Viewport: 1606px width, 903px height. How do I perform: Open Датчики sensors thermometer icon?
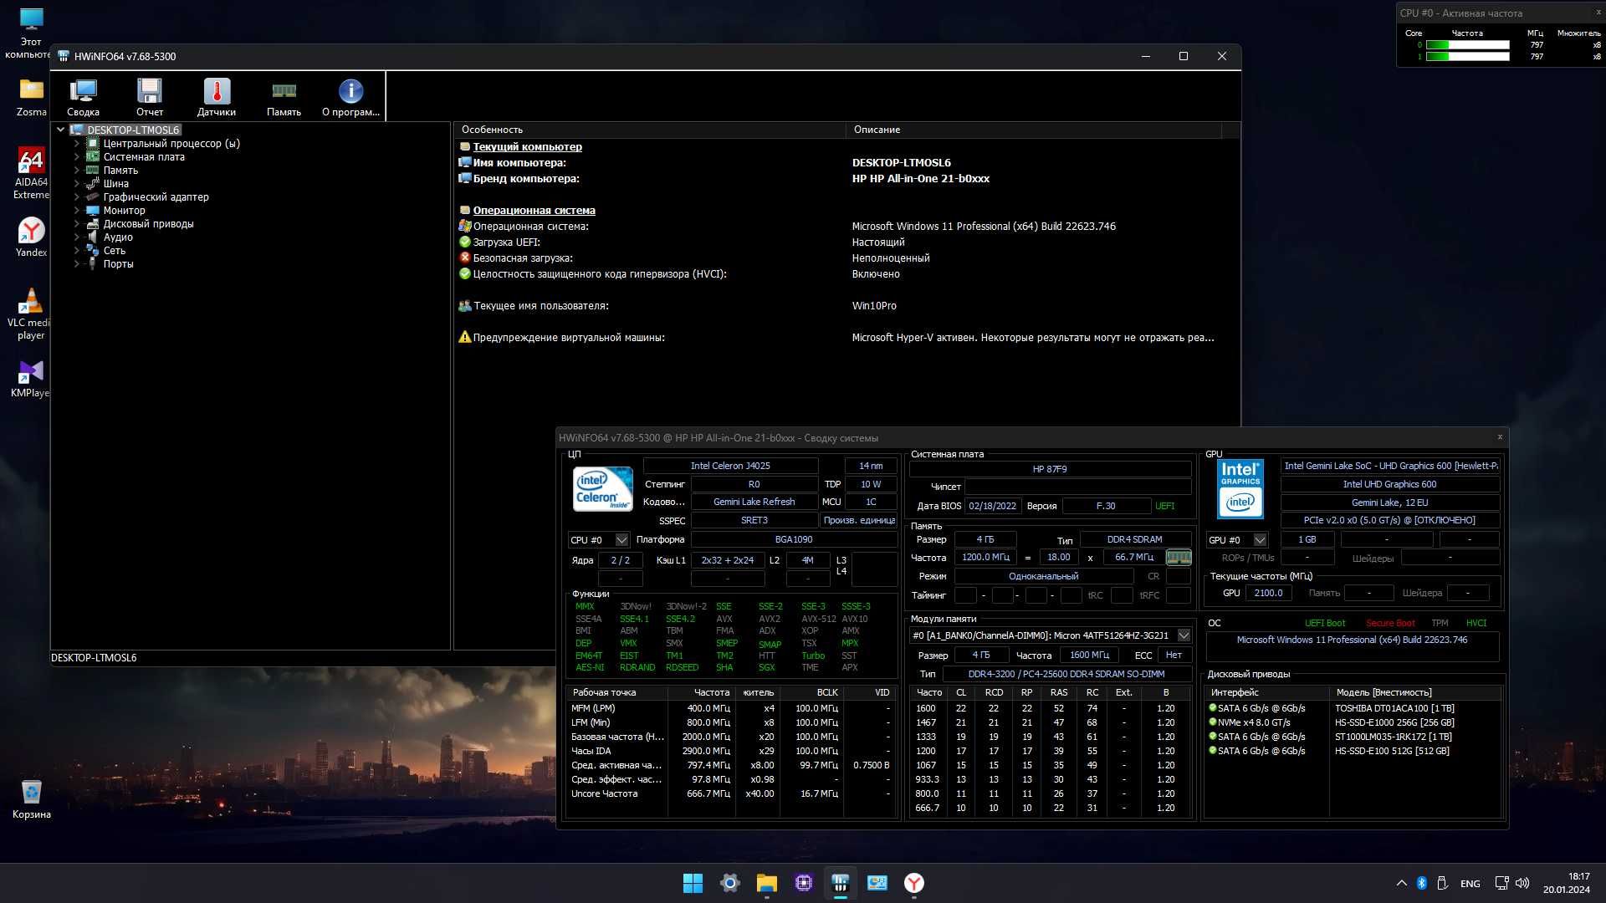click(x=217, y=97)
